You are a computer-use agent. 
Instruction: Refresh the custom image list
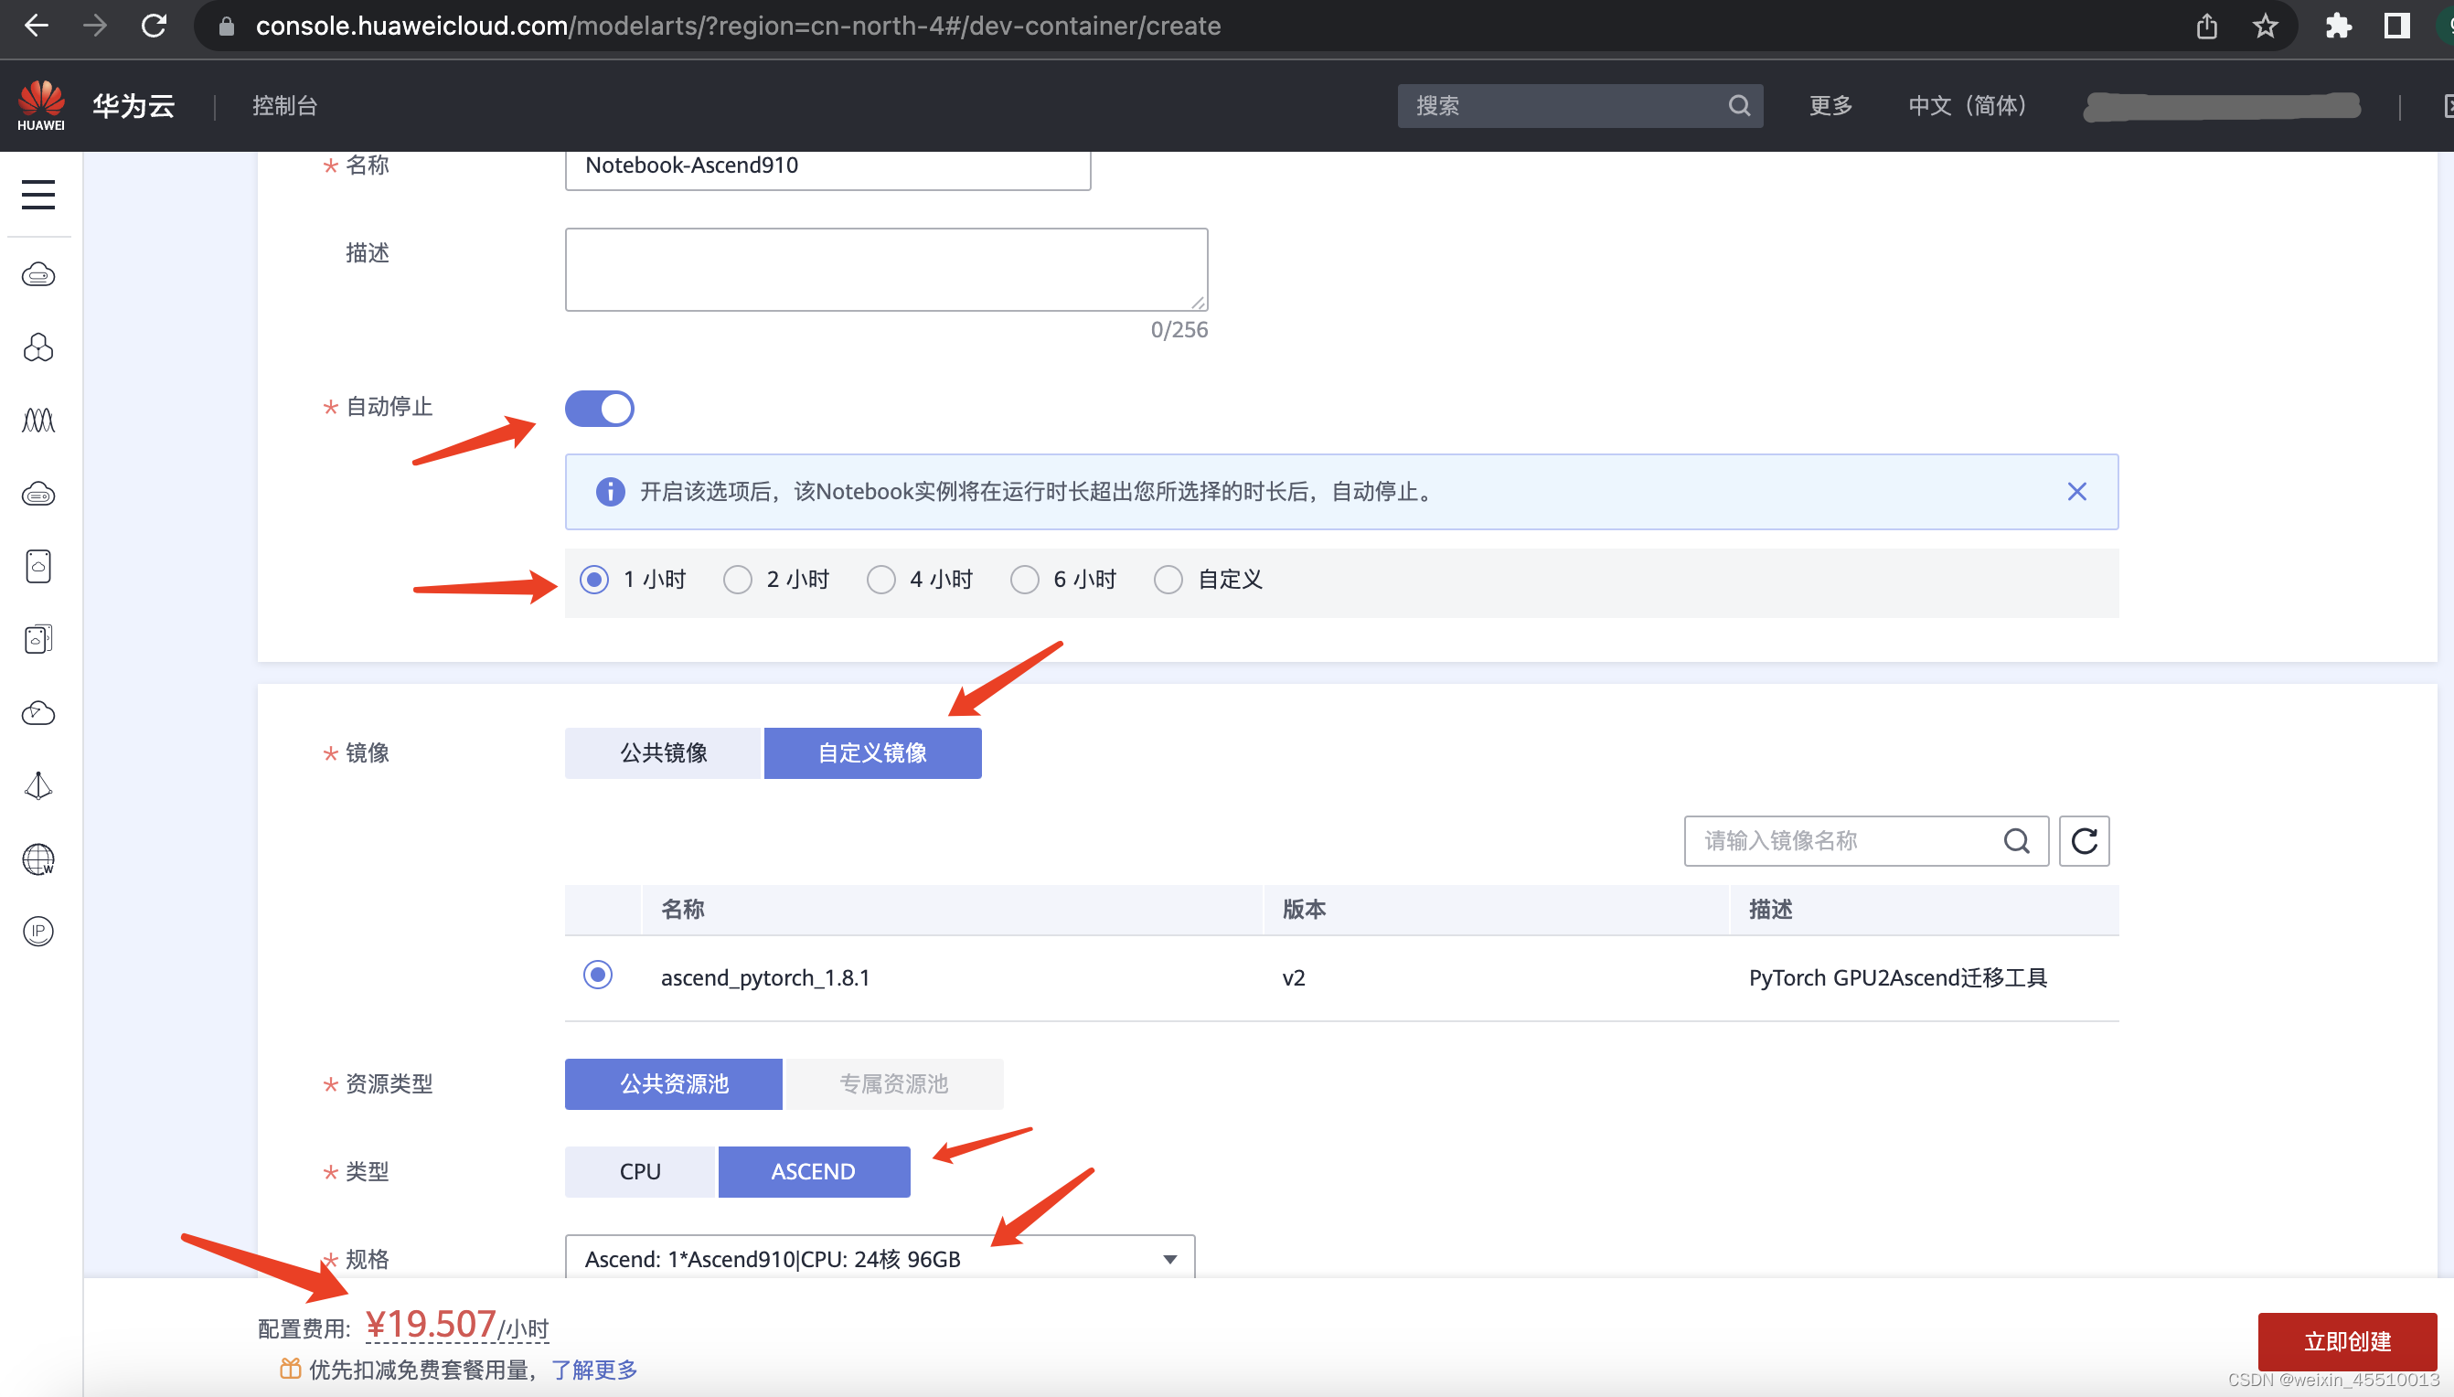coord(2084,841)
